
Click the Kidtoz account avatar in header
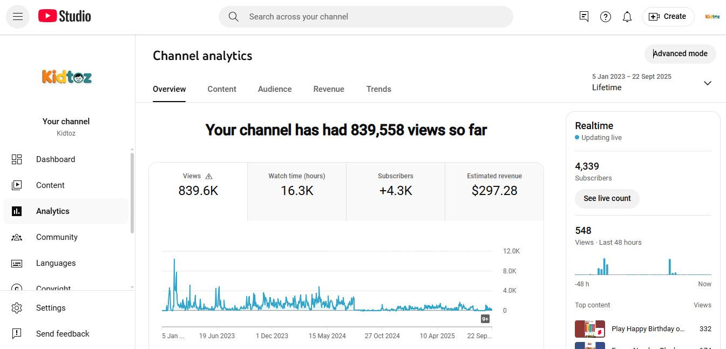pos(712,17)
